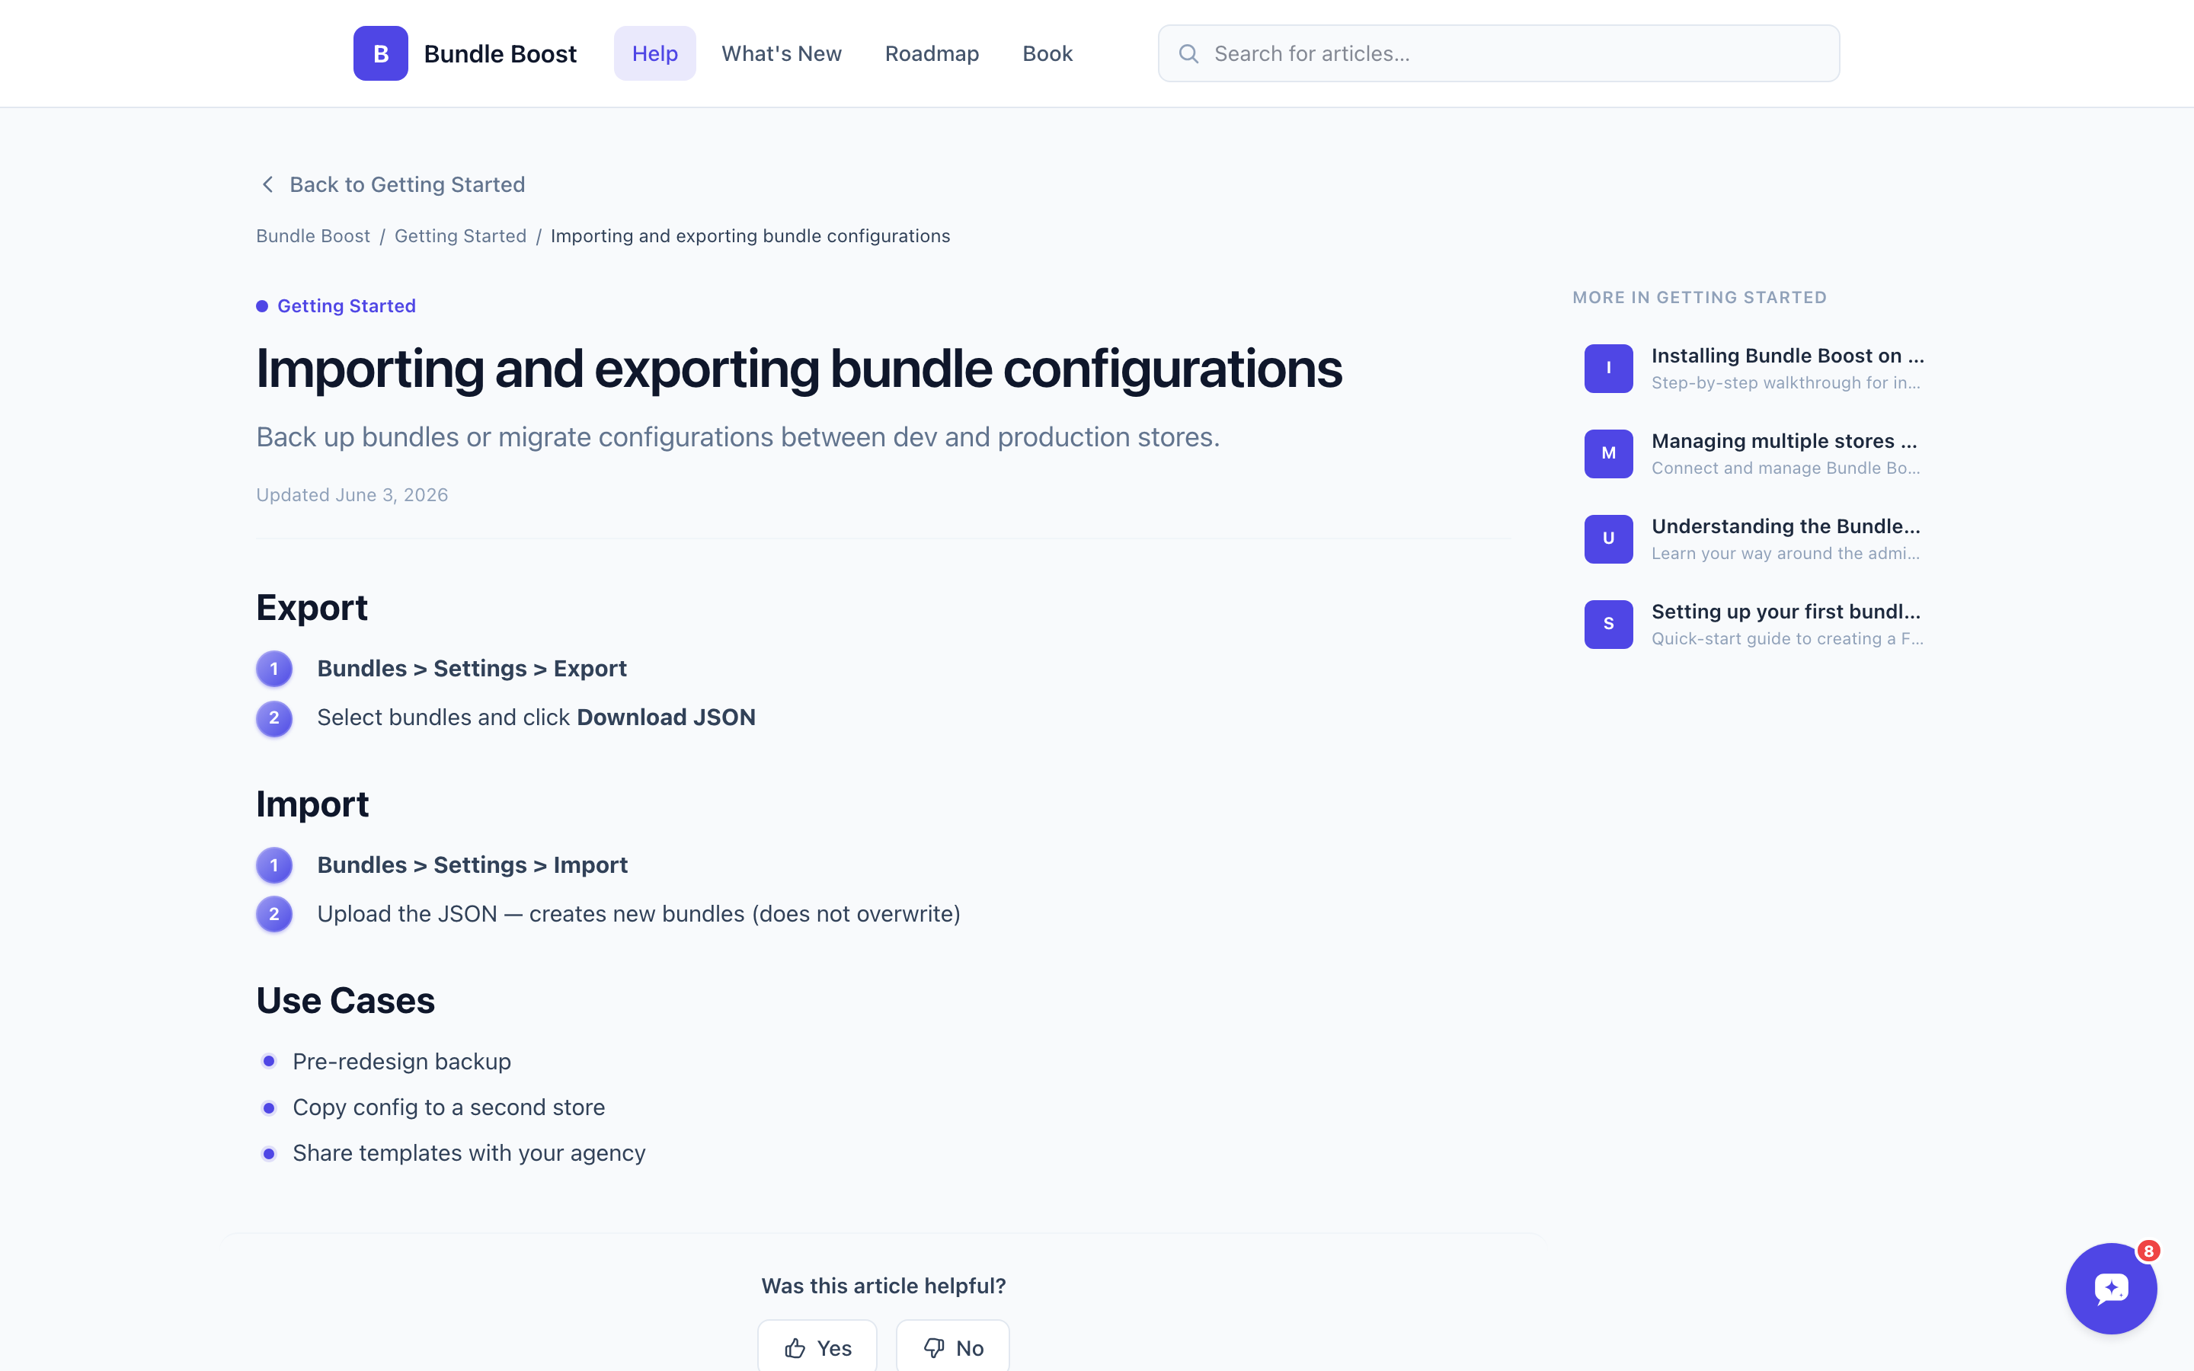Focus the Search for articles field

1498,53
